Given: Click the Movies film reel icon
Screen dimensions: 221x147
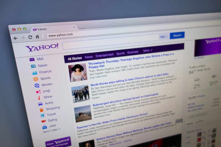Looking at the screenshot, I should click(37, 85).
